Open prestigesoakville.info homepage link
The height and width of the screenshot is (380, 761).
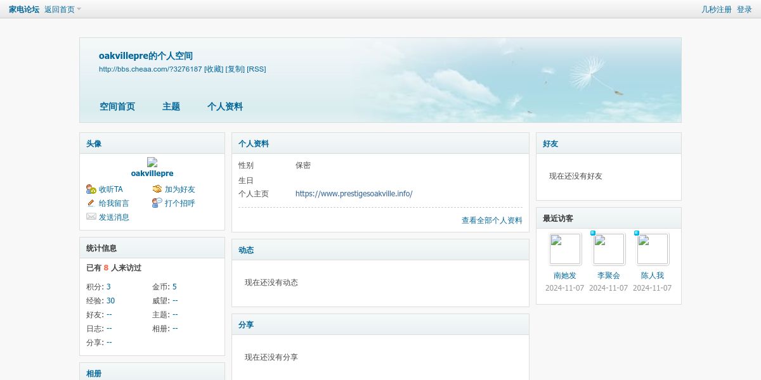click(x=354, y=194)
